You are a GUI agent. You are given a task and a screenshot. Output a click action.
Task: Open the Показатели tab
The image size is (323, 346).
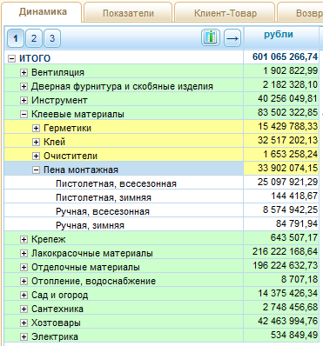click(x=128, y=13)
